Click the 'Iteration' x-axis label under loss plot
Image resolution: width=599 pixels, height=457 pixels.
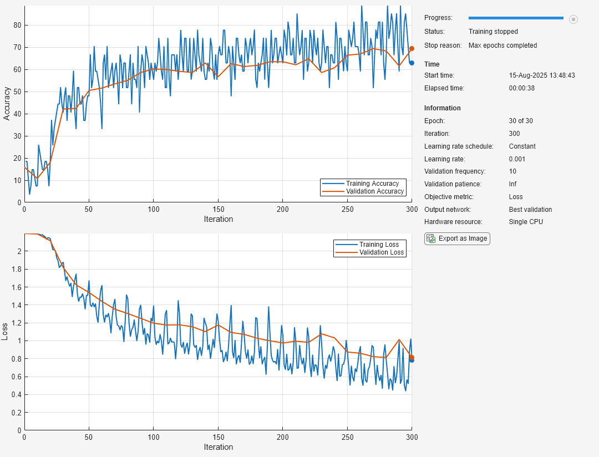click(x=218, y=446)
